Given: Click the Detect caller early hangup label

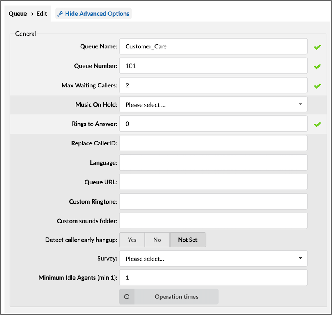Looking at the screenshot, I should [81, 240].
